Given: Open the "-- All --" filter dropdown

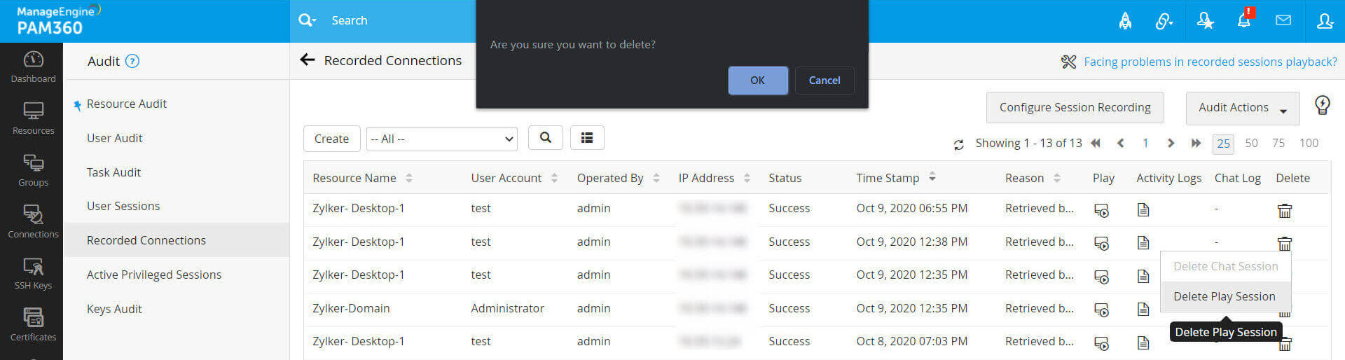Looking at the screenshot, I should click(x=442, y=139).
